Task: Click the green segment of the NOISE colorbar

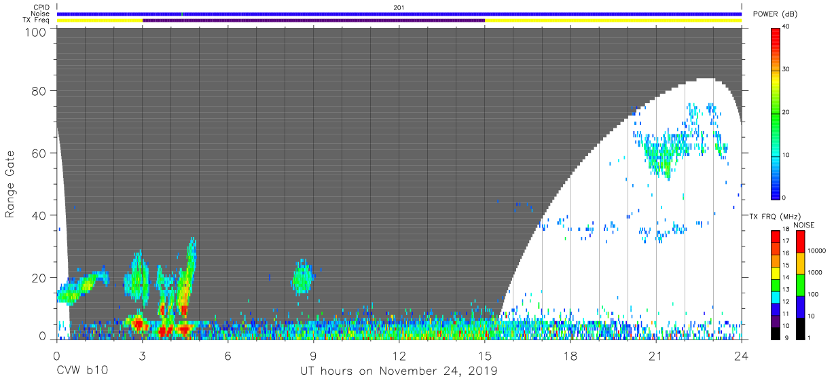Action: coord(799,285)
